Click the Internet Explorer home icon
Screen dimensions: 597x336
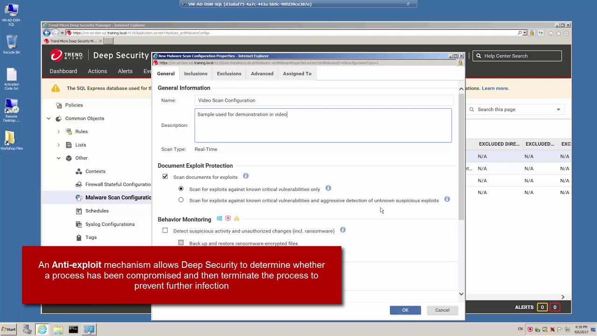tap(551, 33)
